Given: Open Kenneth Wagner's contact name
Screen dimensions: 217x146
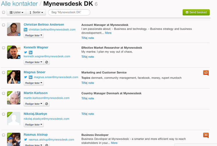Looking at the screenshot, I should click(36, 47).
